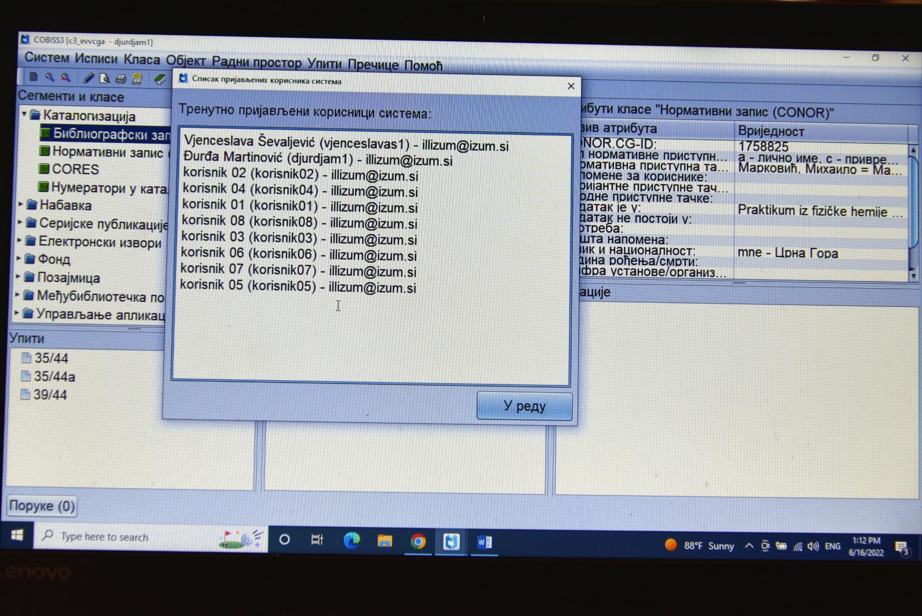Image resolution: width=922 pixels, height=616 pixels.
Task: Click the Поруке (0) button
Action: click(x=42, y=506)
